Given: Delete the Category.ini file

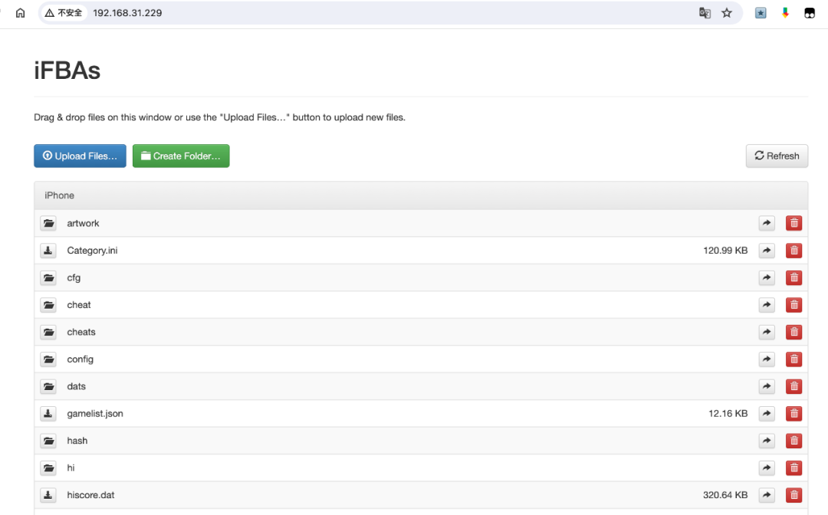Looking at the screenshot, I should point(793,251).
